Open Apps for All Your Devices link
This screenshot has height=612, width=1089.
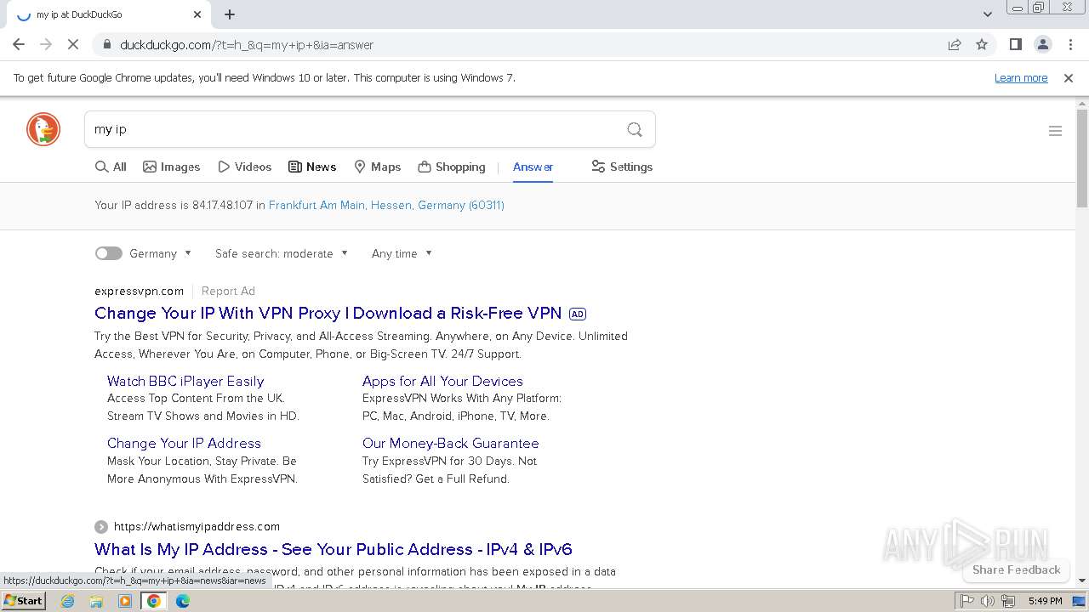pos(442,381)
